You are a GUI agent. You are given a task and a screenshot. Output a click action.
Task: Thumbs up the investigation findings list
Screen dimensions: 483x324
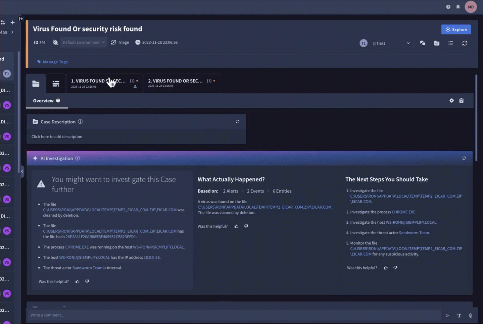(x=77, y=282)
